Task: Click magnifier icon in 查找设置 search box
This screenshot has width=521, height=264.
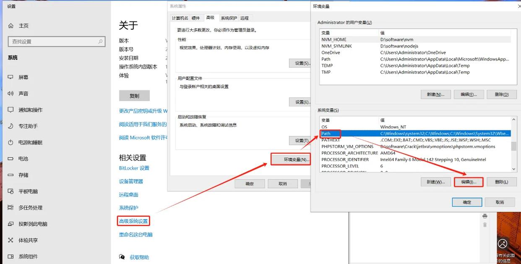Action: (x=101, y=42)
